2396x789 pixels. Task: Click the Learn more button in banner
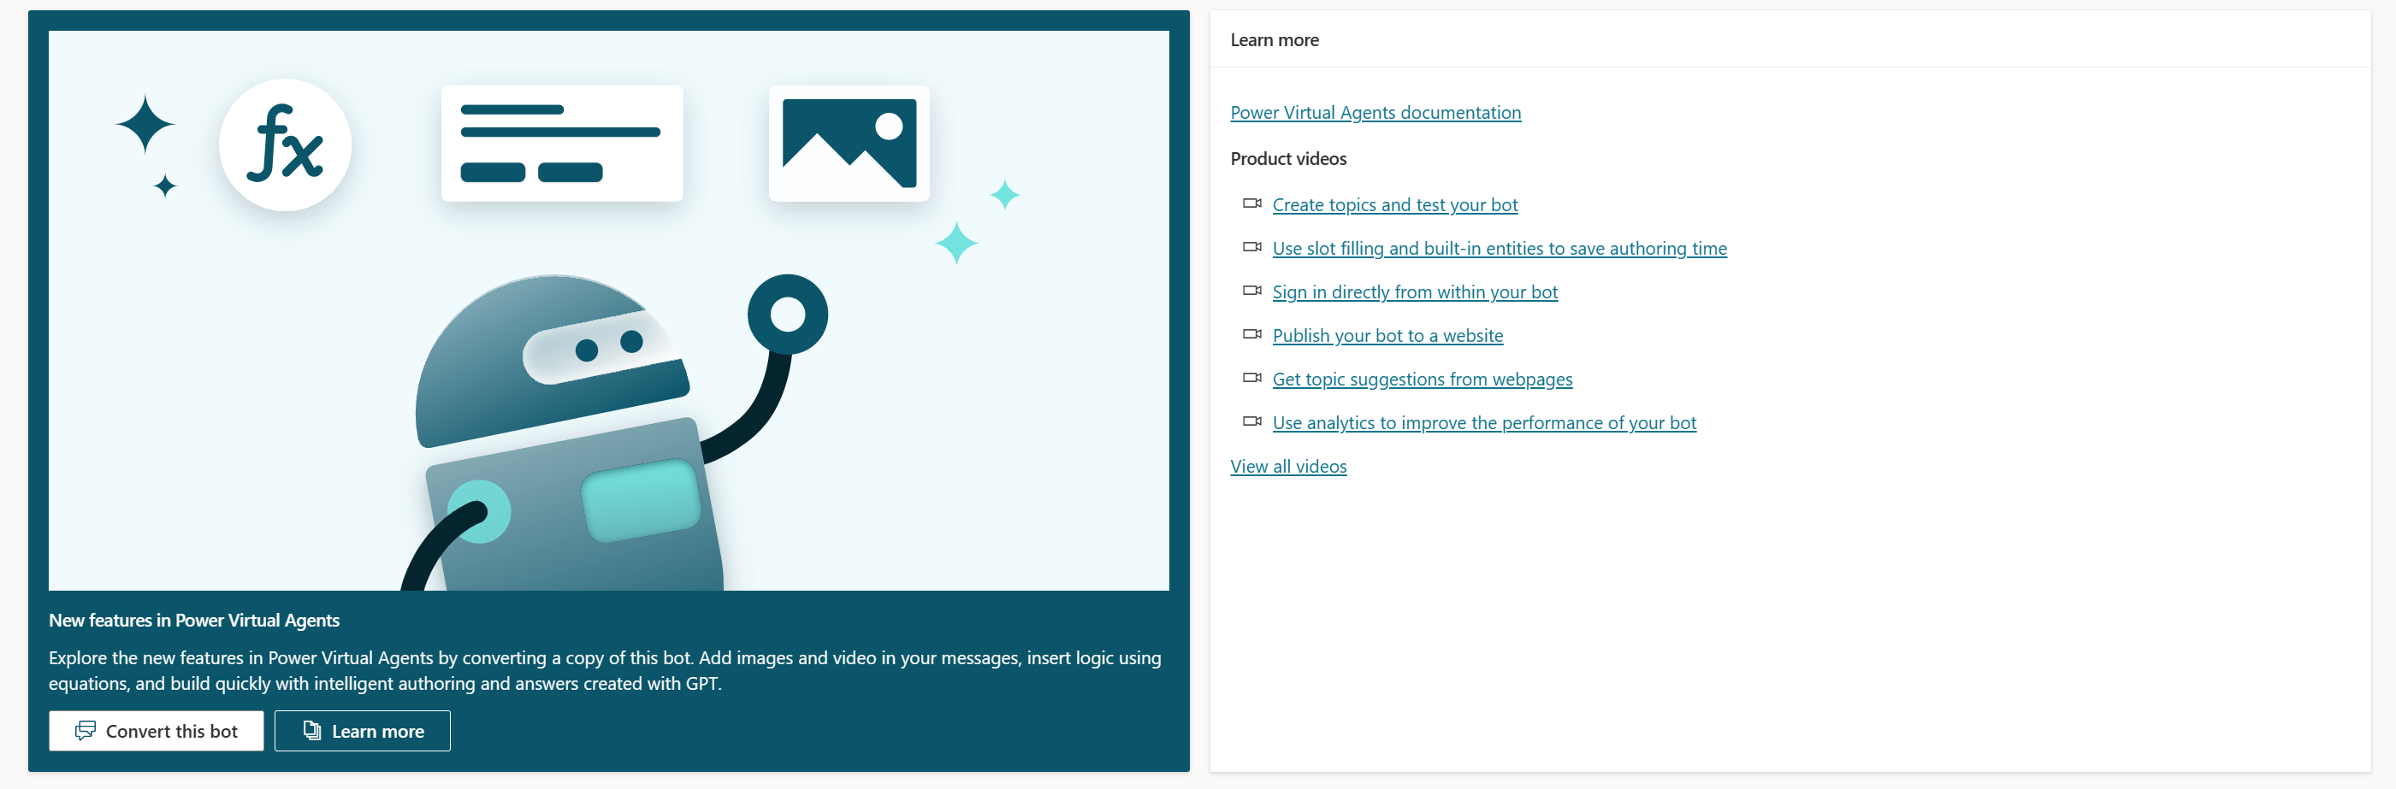tap(362, 731)
